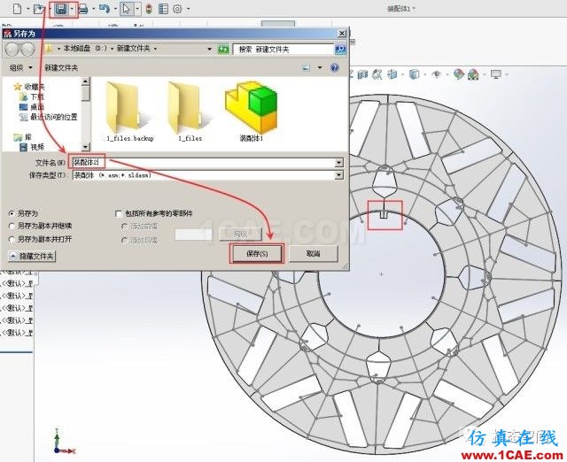Select the 装配体1 assembly file
567x462 pixels.
[x=252, y=112]
